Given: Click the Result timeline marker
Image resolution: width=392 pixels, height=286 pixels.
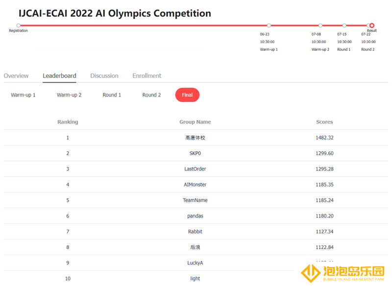Looking at the screenshot, I should click(372, 25).
